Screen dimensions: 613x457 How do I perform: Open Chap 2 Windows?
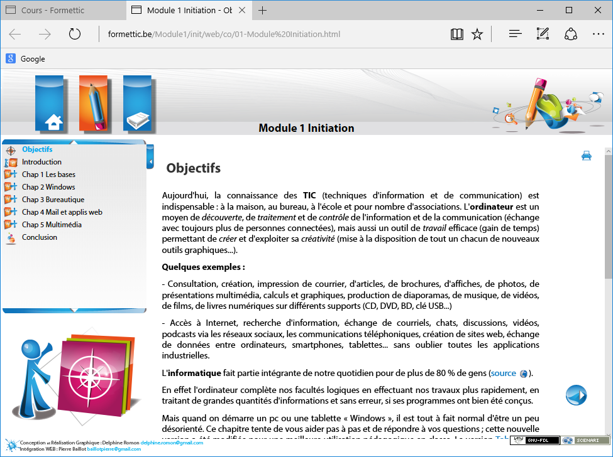48,187
